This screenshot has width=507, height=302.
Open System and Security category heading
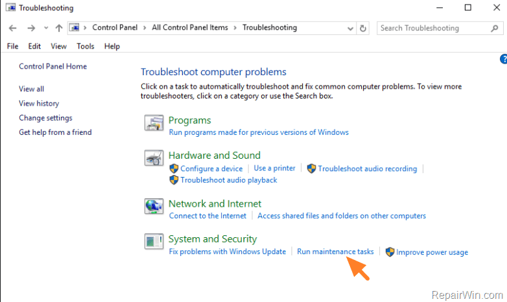(213, 239)
